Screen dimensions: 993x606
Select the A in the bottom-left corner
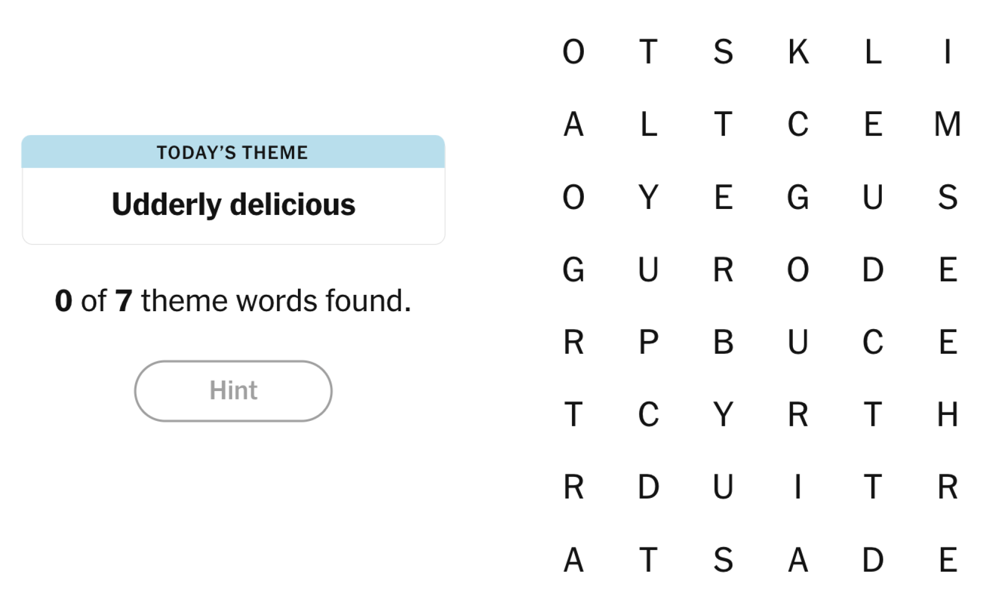pyautogui.click(x=573, y=560)
